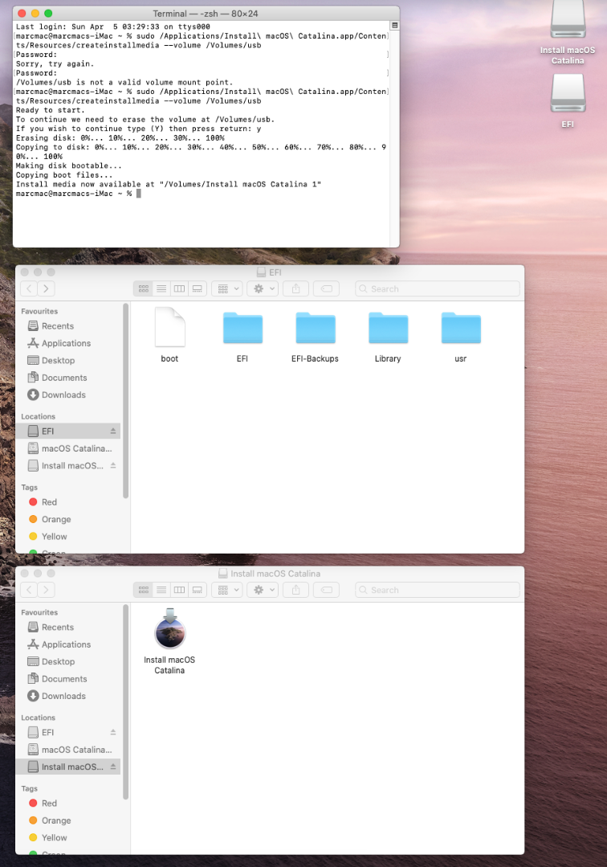The height and width of the screenshot is (867, 607).
Task: Go forward in EFI Finder window
Action: click(x=47, y=288)
